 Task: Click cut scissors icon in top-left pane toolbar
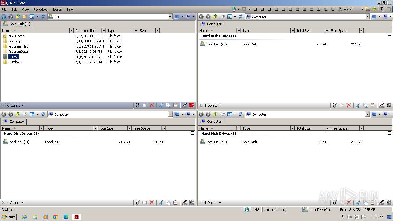[x=161, y=105]
